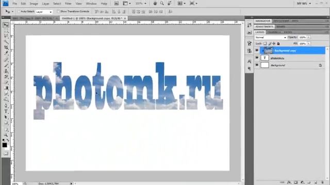Switch to the Masks tab
The image size is (330, 185).
(x=280, y=26)
